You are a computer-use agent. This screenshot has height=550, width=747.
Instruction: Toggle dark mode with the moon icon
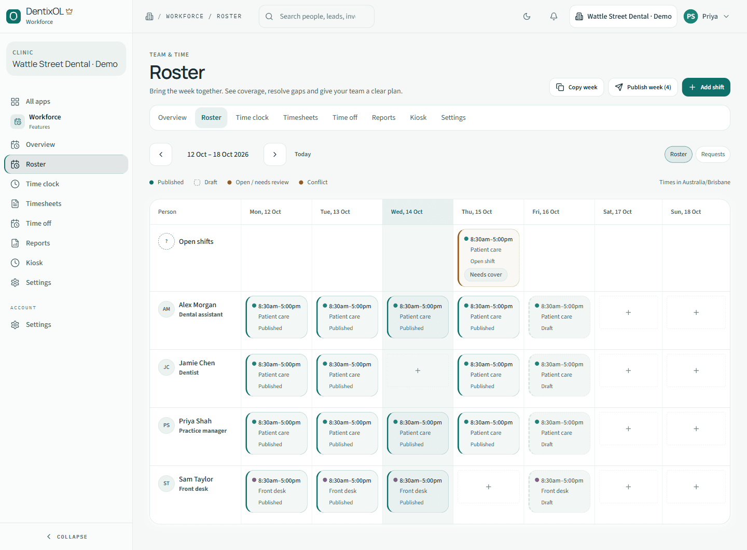(527, 17)
